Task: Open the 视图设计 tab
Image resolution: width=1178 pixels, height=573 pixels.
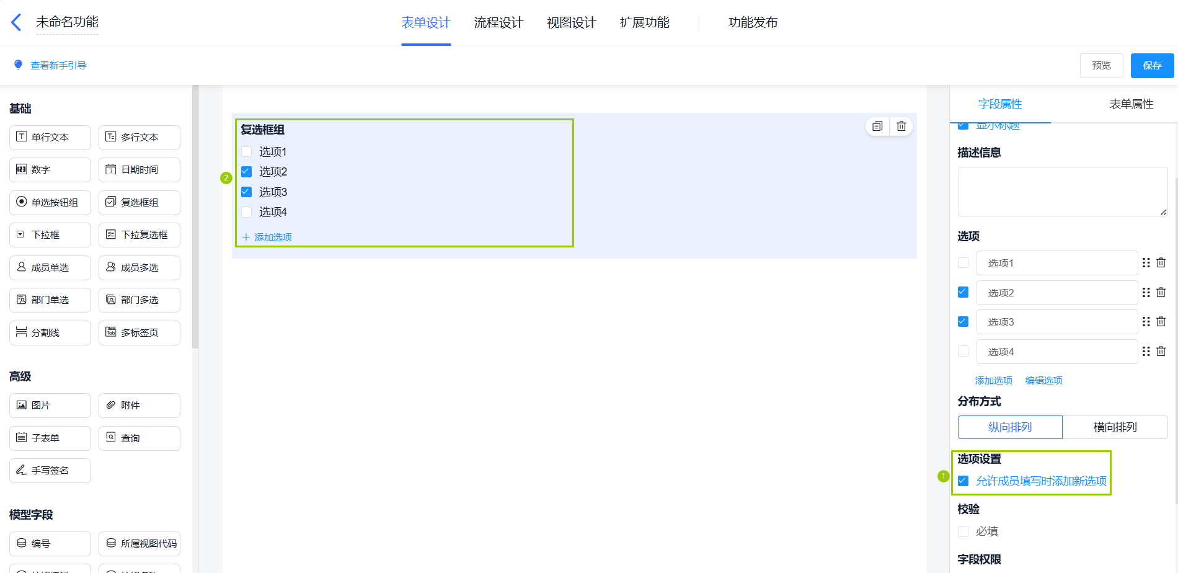Action: [572, 23]
